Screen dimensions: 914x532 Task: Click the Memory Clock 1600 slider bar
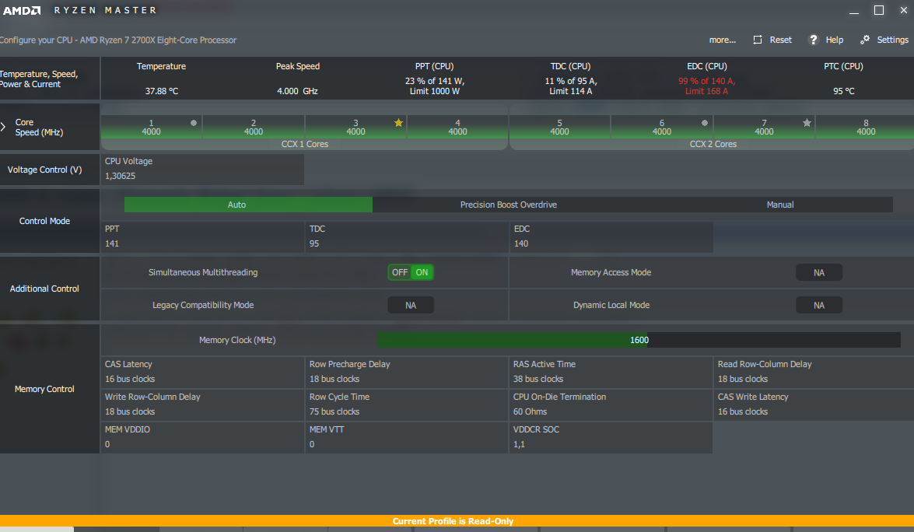coord(639,340)
